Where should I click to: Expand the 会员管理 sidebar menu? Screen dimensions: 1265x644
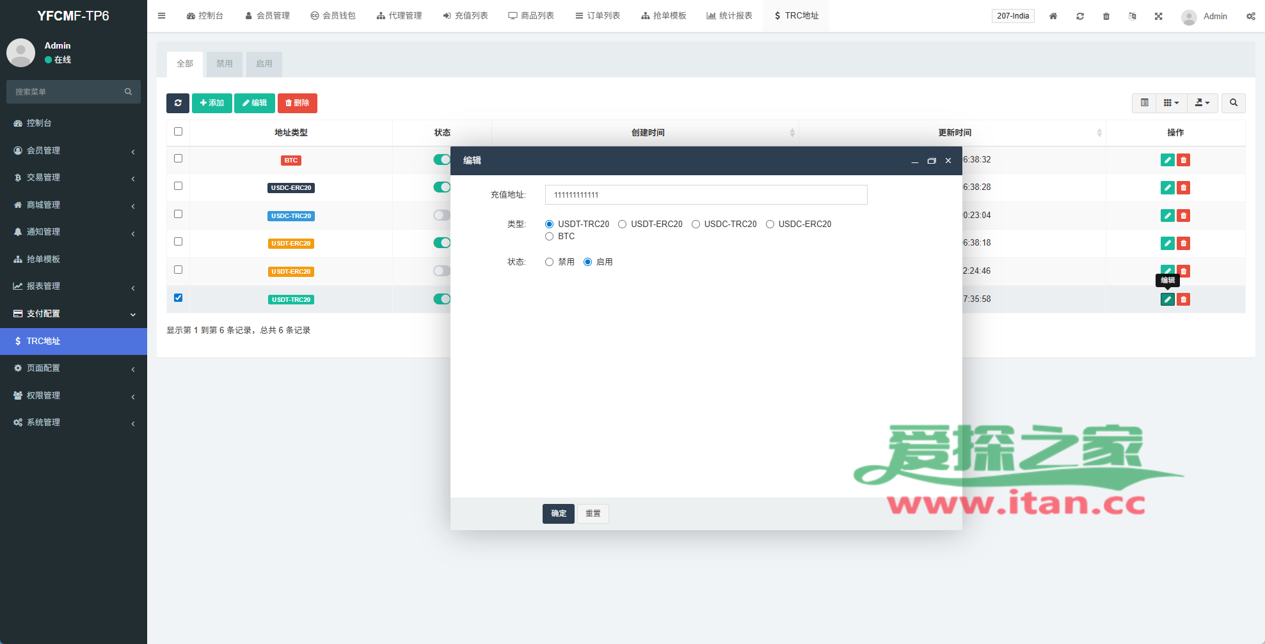pyautogui.click(x=74, y=151)
